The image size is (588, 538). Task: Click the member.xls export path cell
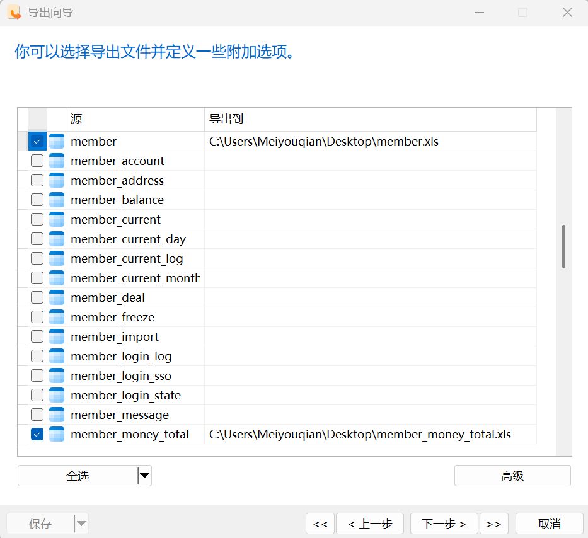tap(370, 142)
